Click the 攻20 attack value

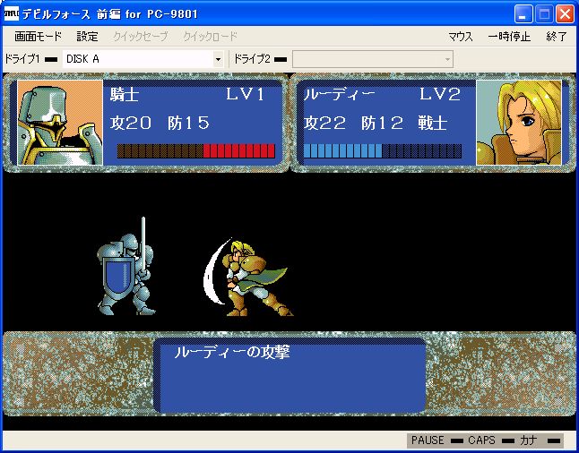[131, 123]
